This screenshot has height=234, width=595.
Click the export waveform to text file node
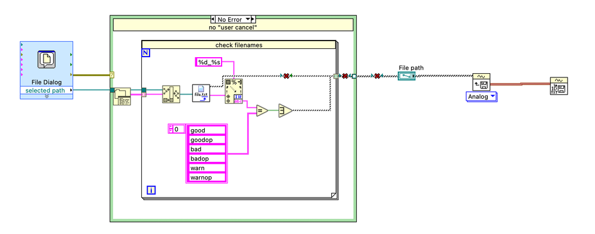click(559, 86)
